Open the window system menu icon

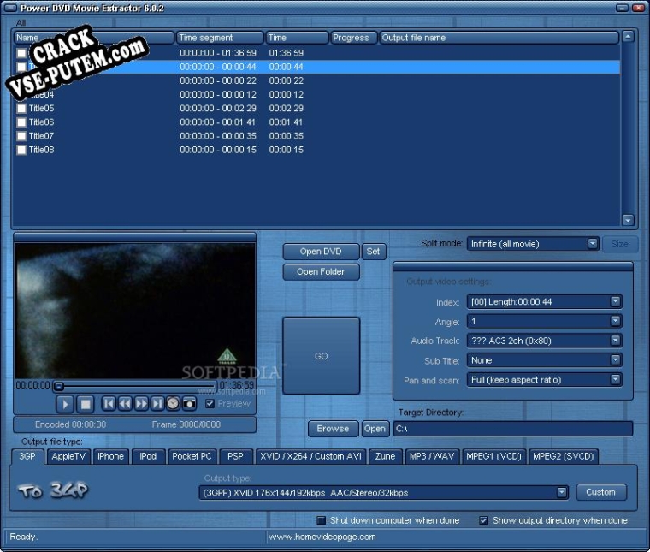(10, 8)
